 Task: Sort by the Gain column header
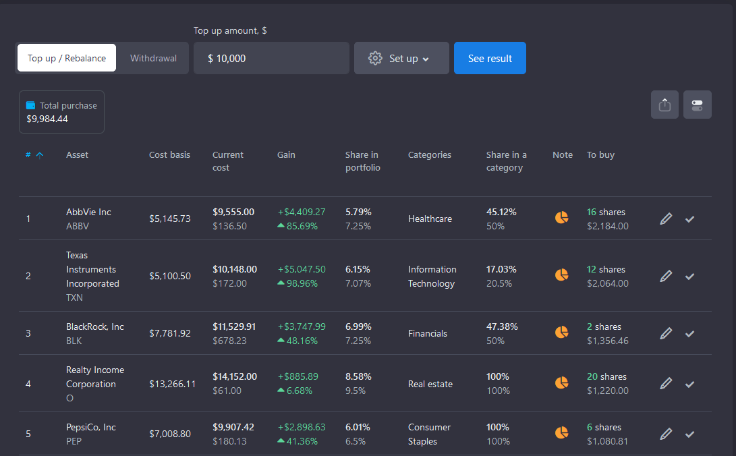coord(286,154)
